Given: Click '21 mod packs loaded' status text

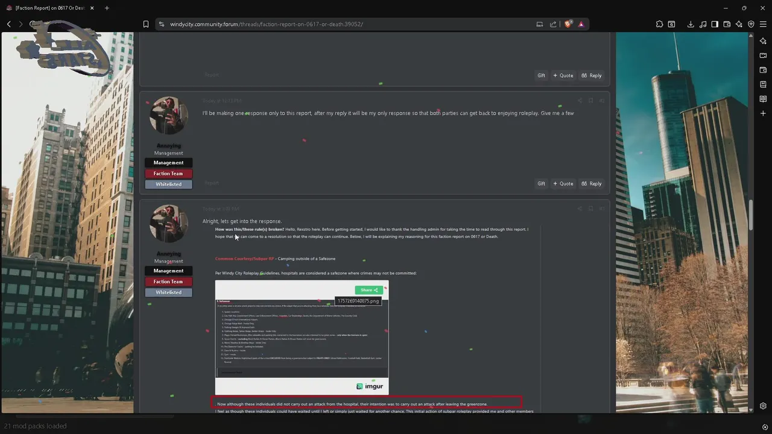Looking at the screenshot, I should click(x=36, y=426).
